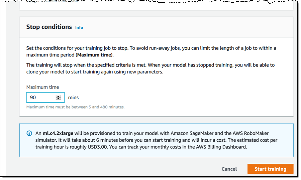Click the helper text about 5 and 480 minutes
Screen dimensions: 301x180
click(75, 107)
